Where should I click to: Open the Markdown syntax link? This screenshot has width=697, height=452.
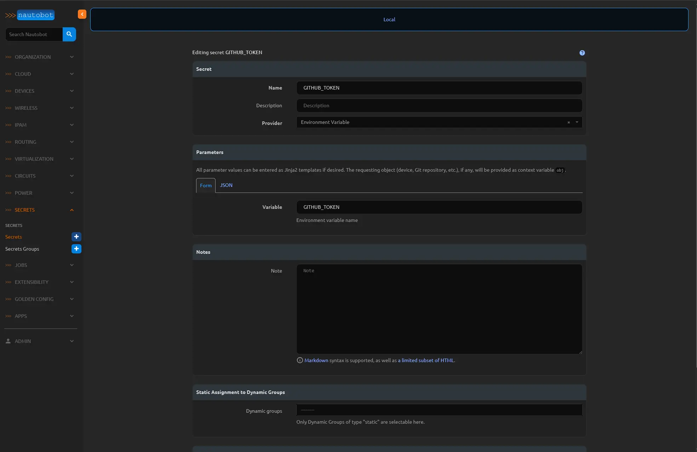[316, 360]
